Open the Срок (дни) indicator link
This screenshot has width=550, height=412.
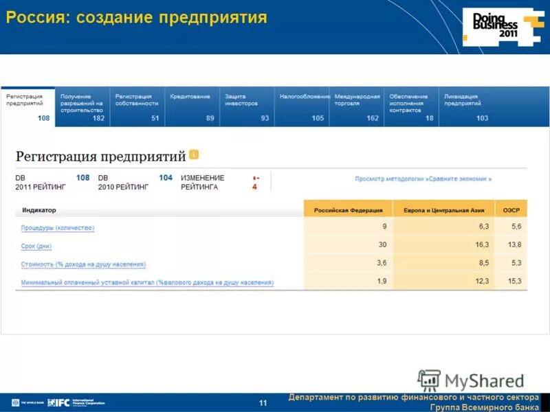[x=36, y=247]
